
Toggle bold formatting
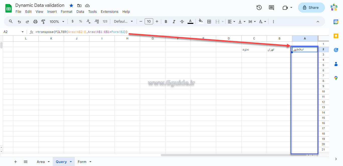pos(166,22)
